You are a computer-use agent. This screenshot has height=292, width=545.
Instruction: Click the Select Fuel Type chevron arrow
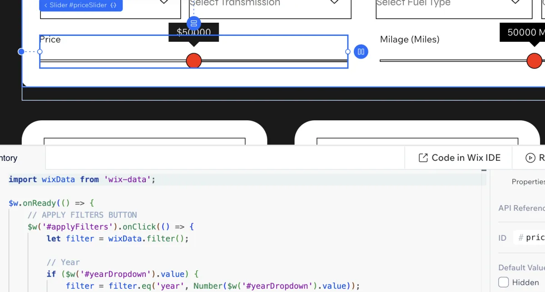click(x=515, y=2)
